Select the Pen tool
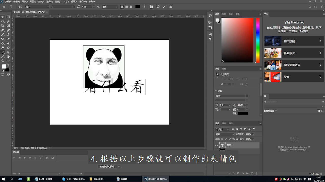Viewport: 325px width, 182px height. [8, 48]
